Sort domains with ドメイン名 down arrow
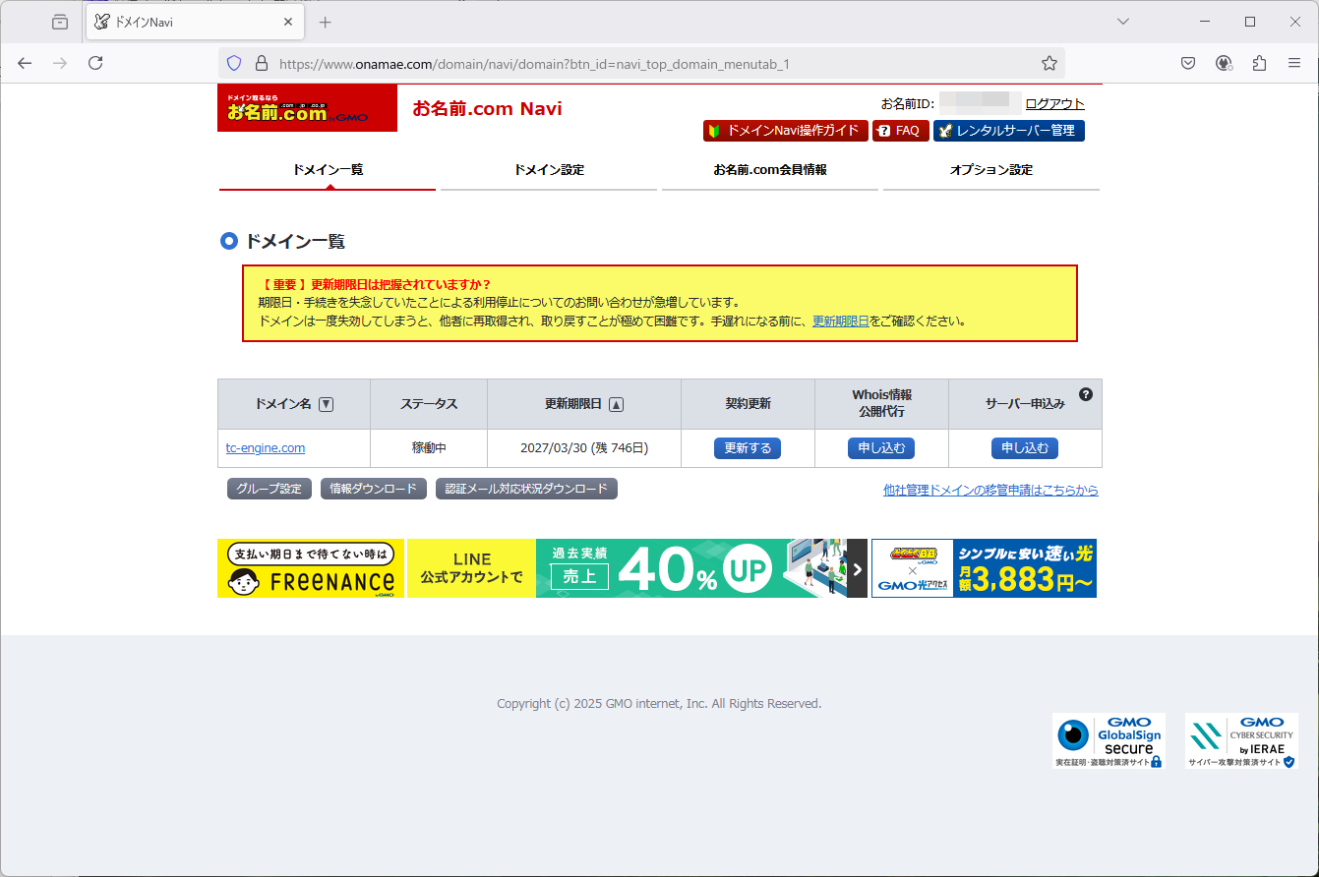1319x877 pixels. tap(327, 404)
